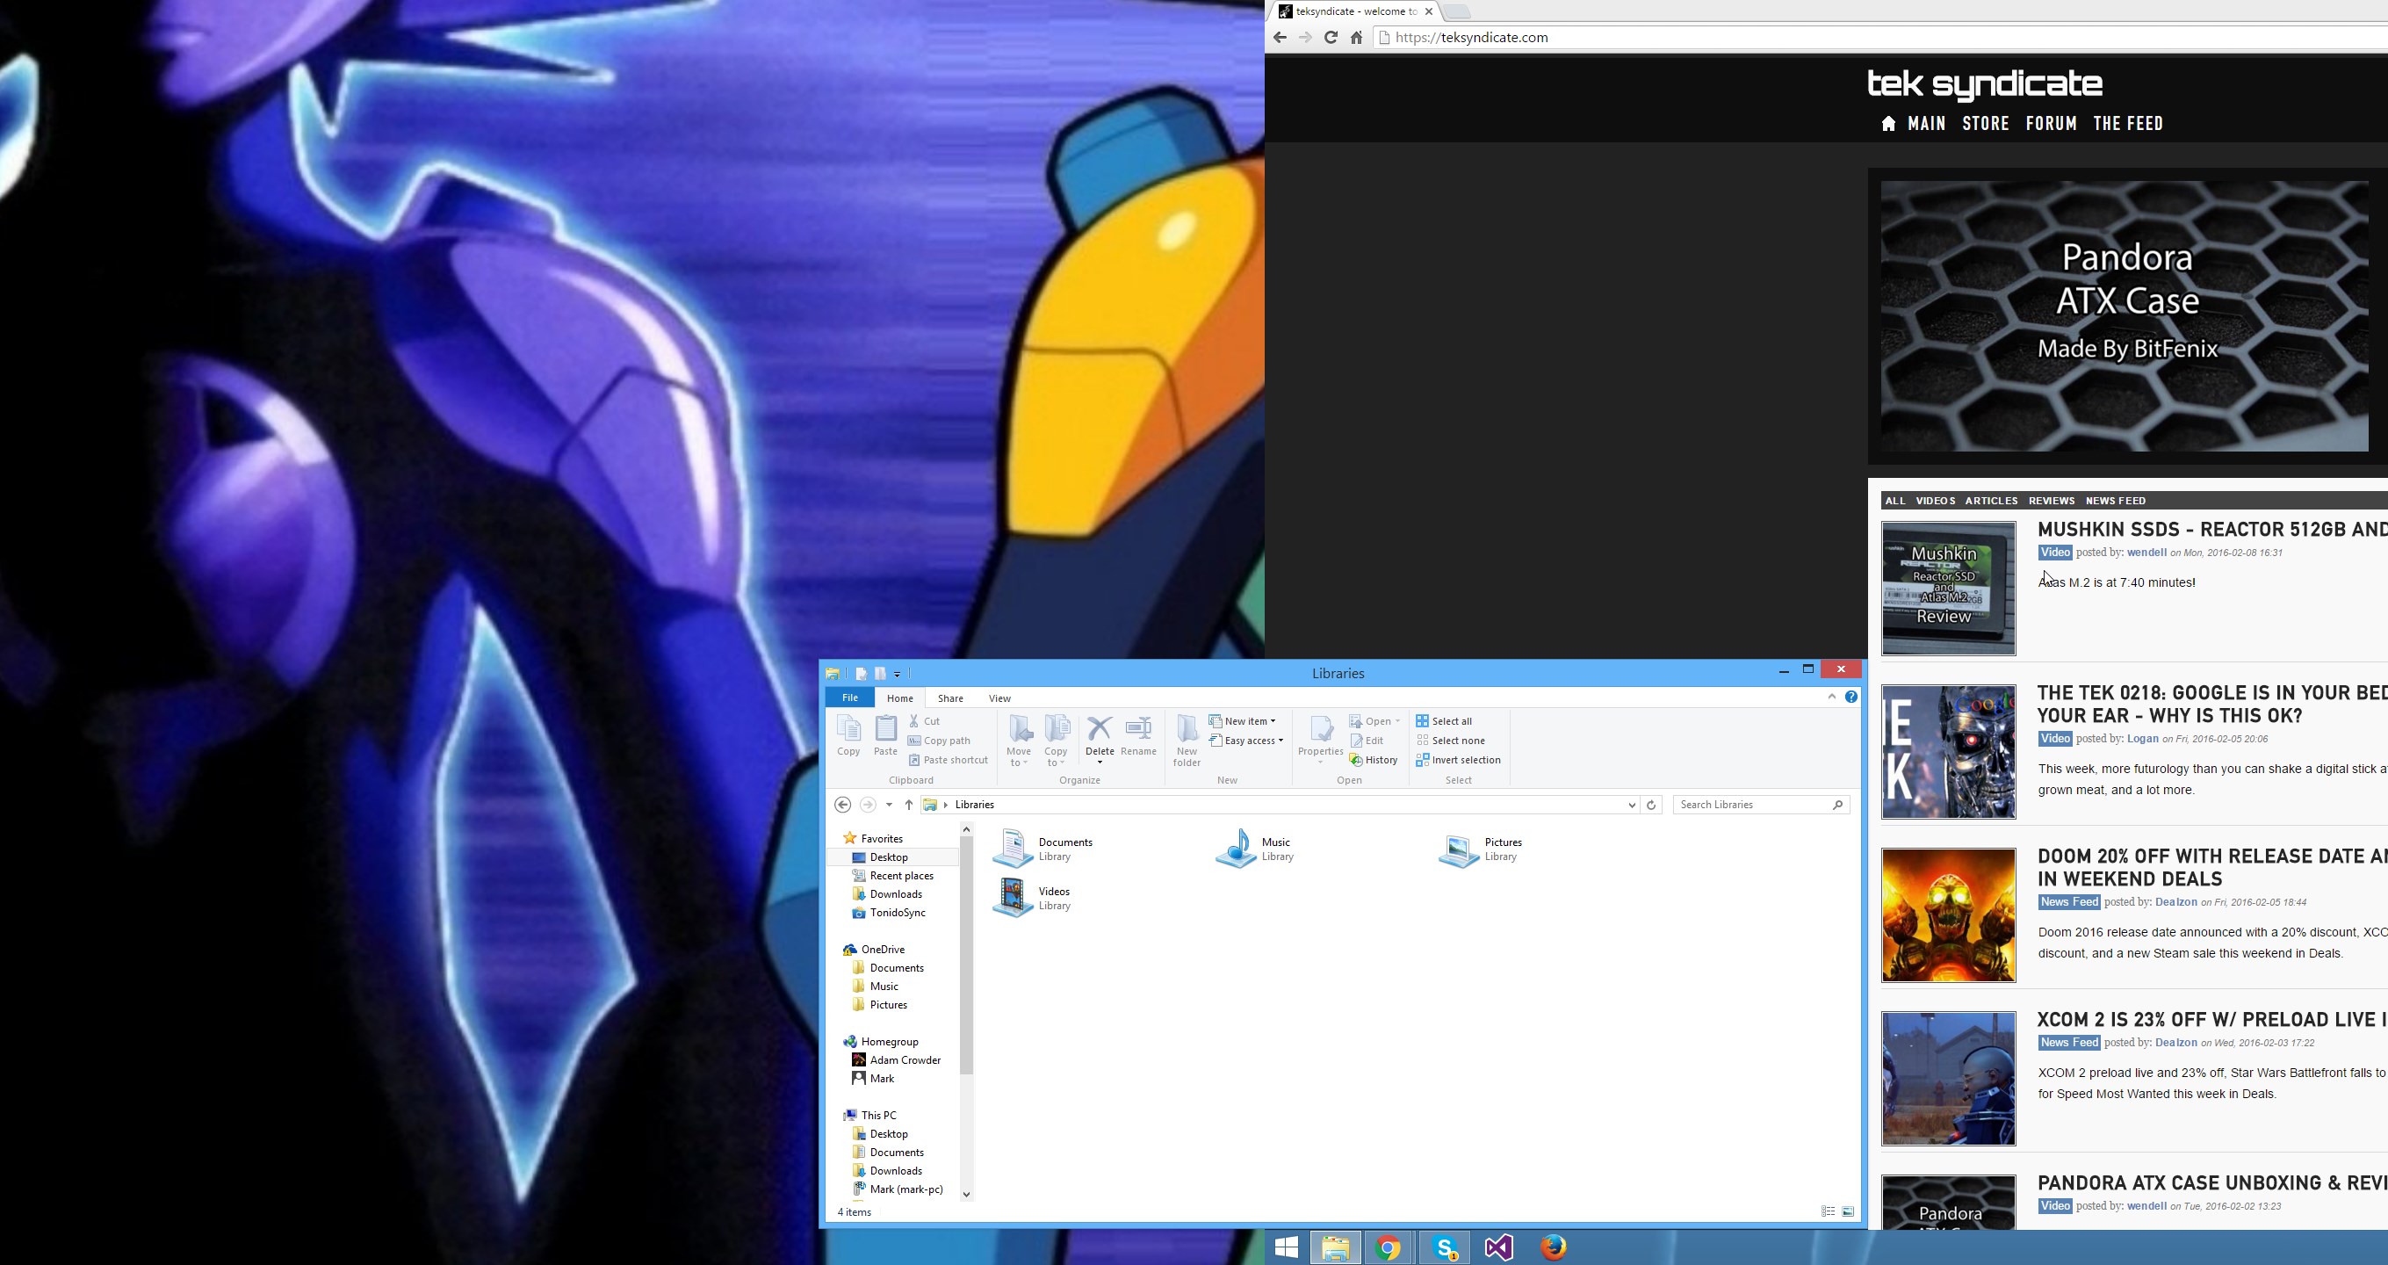This screenshot has height=1265, width=2388.
Task: Go back in the Libraries Explorer window
Action: pyautogui.click(x=842, y=804)
